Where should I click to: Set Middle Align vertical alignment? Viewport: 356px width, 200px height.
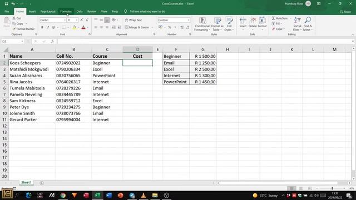(101, 20)
